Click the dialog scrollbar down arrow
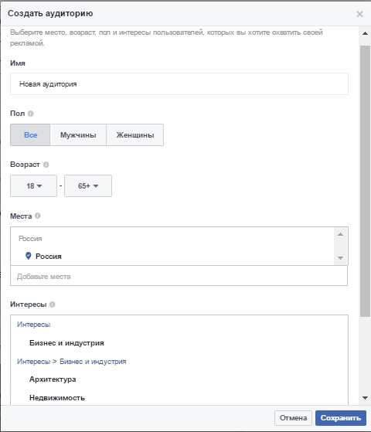This screenshot has width=371, height=432. (365, 398)
